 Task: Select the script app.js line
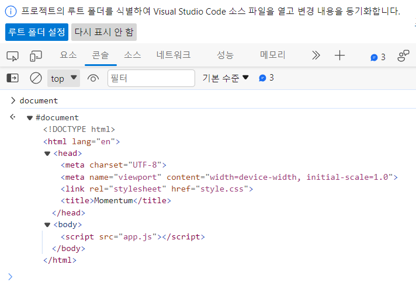click(x=133, y=237)
